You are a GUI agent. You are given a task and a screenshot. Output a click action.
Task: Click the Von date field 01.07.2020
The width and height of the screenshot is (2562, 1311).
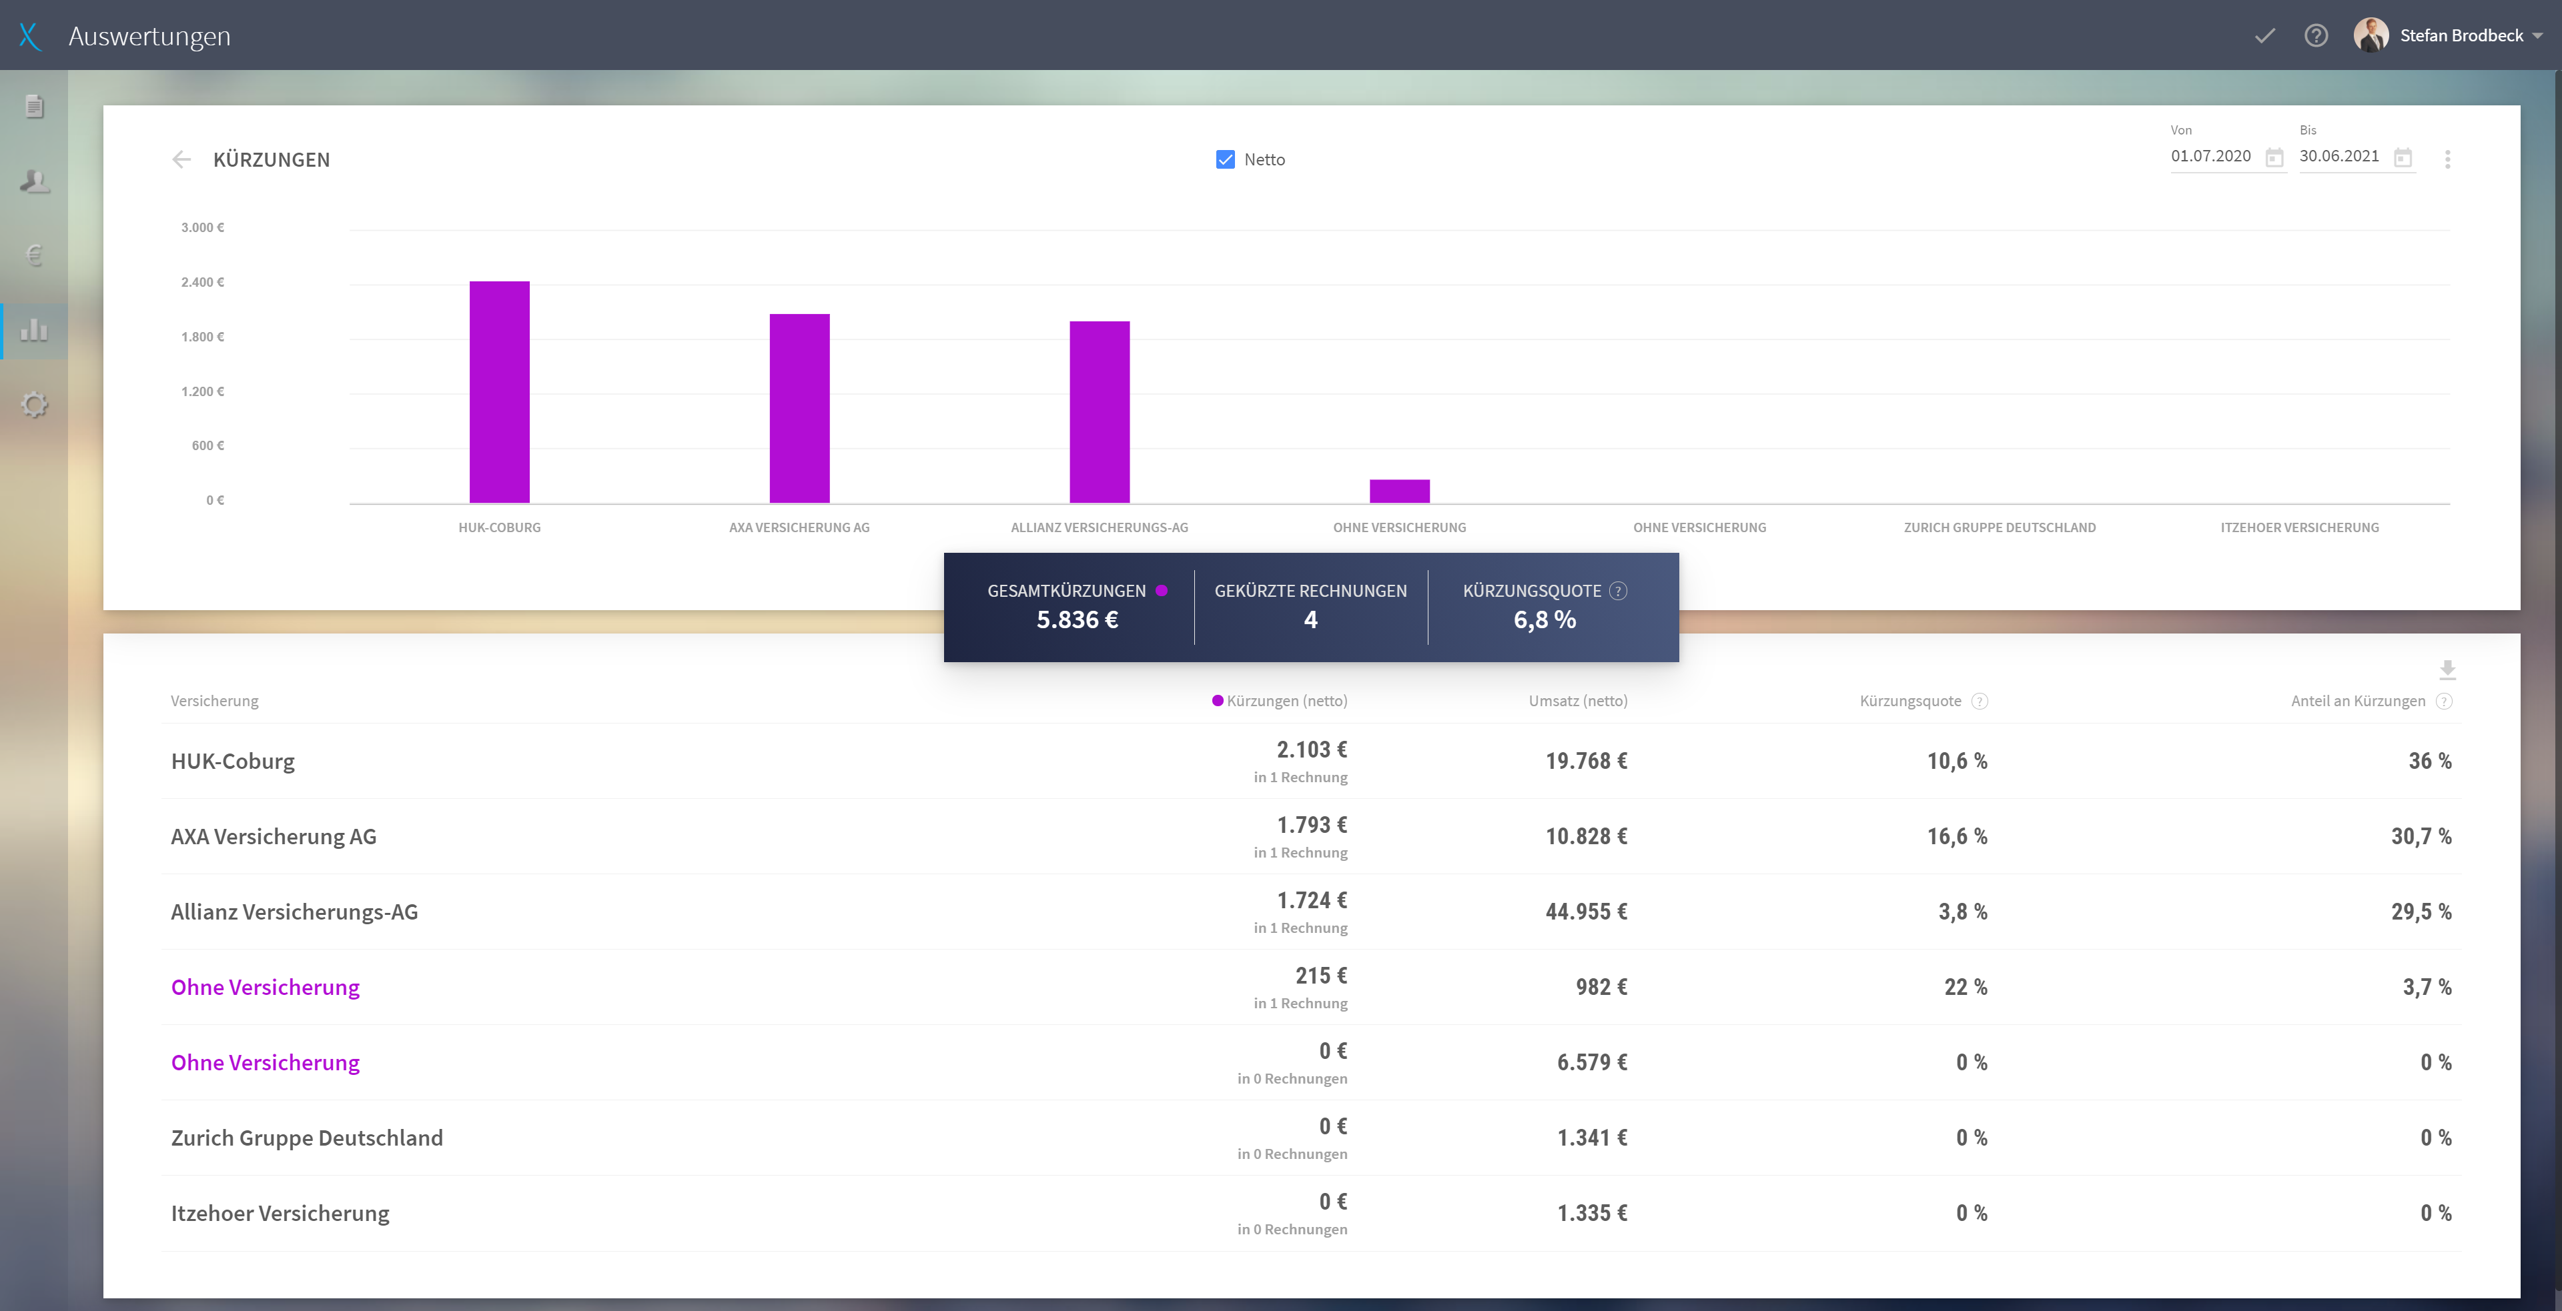click(x=2211, y=156)
